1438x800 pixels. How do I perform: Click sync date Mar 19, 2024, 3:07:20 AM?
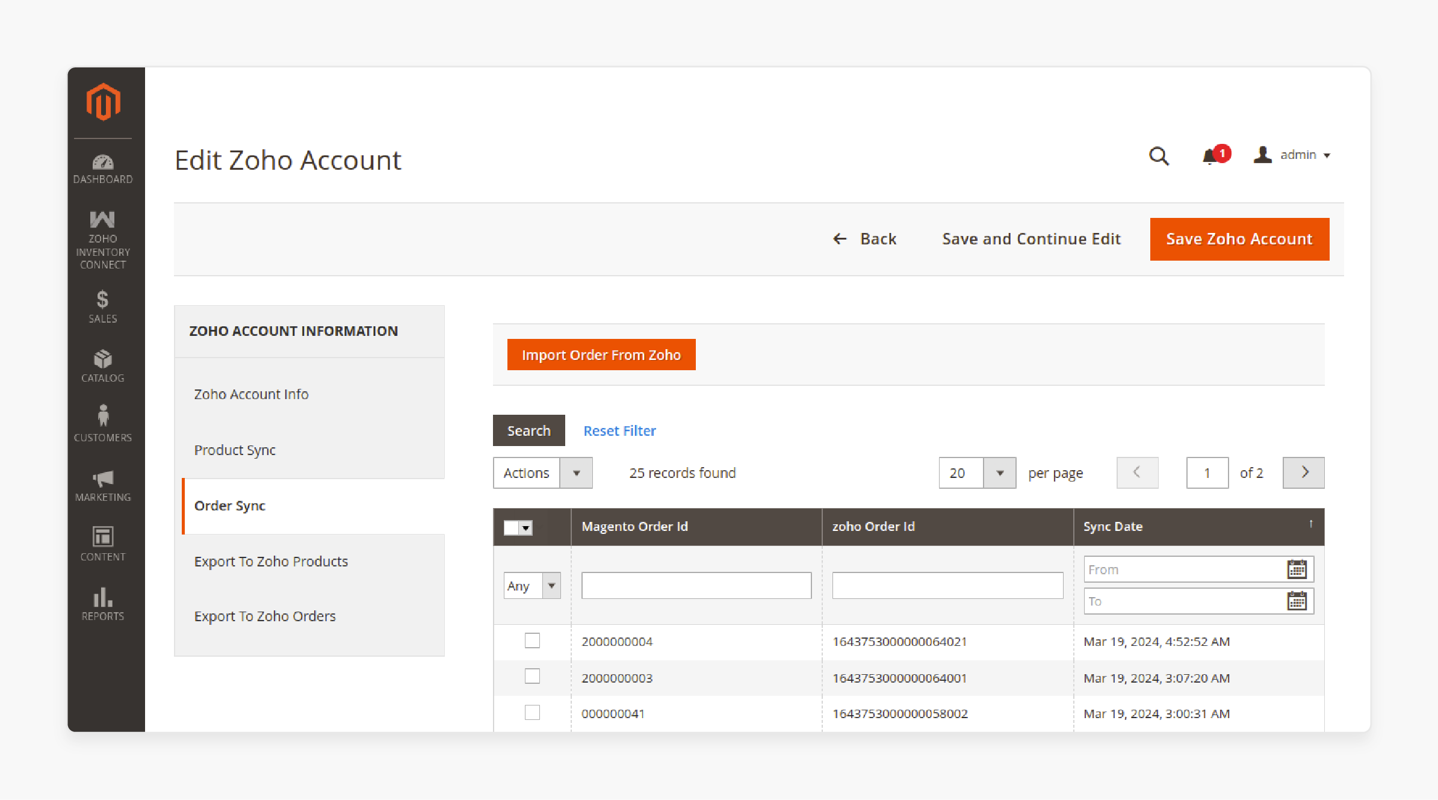click(x=1156, y=678)
